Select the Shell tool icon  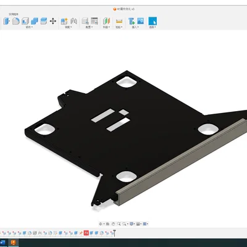click(25, 21)
